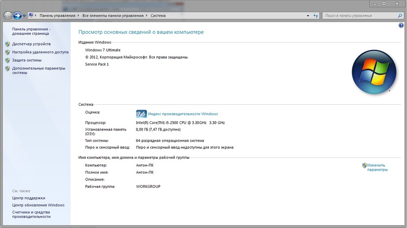407x228 pixels.
Task: Click the shield icon beside 'Дополнительные параметры системы'
Action: 7,69
